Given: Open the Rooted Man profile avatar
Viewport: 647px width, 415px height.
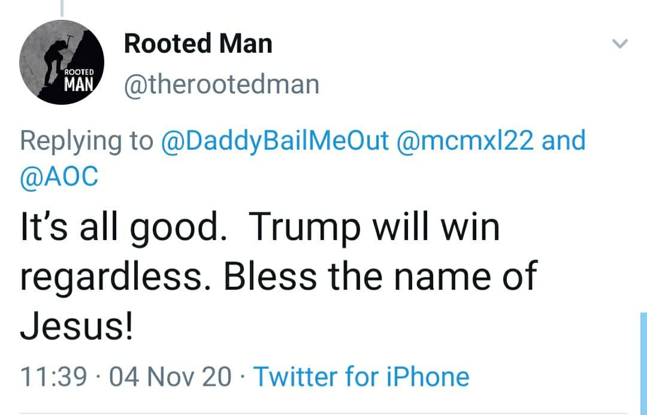Looking at the screenshot, I should click(62, 62).
